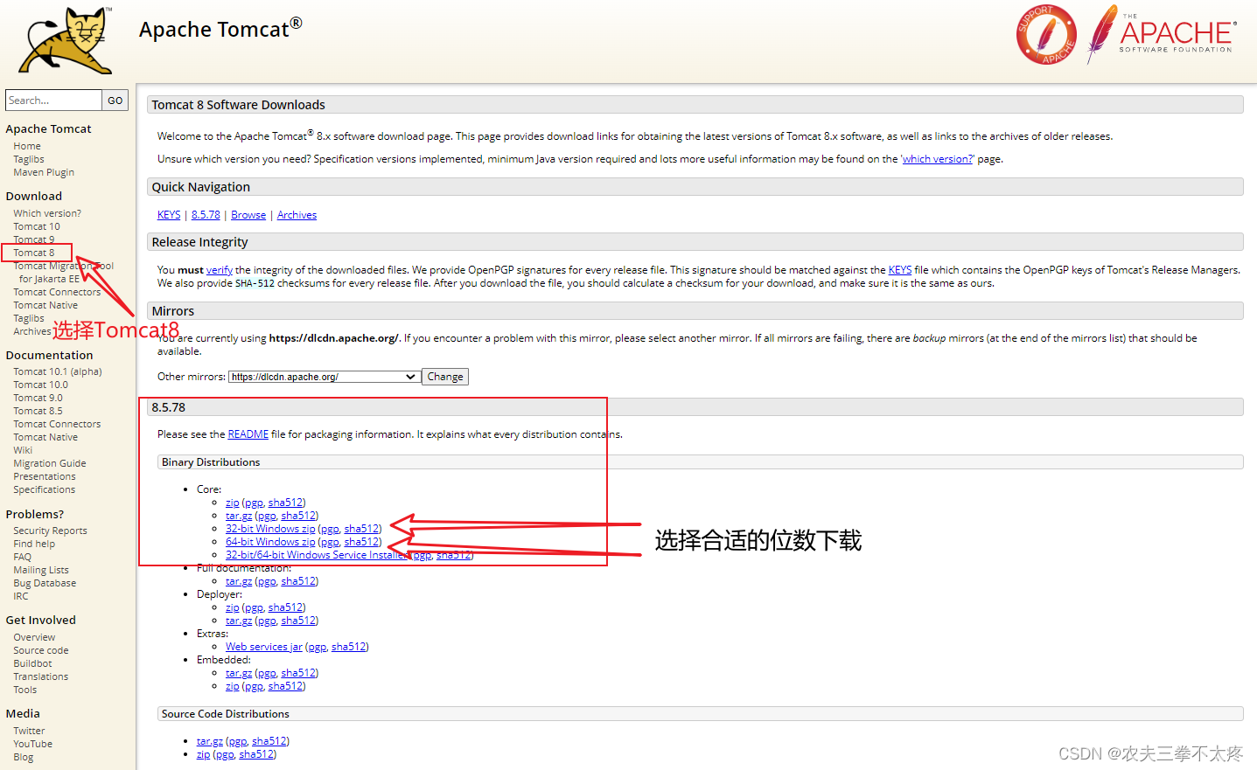
Task: Open Maven Plugin in sidebar
Action: [44, 172]
